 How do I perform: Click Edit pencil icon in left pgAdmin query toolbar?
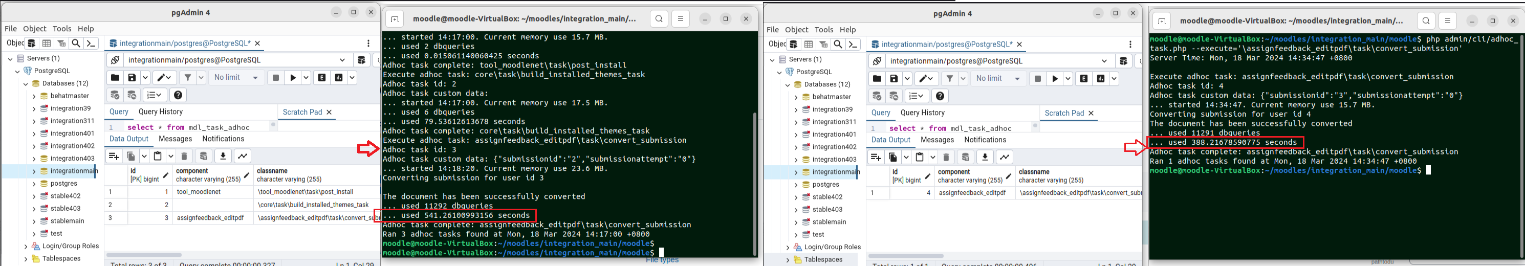pos(161,77)
